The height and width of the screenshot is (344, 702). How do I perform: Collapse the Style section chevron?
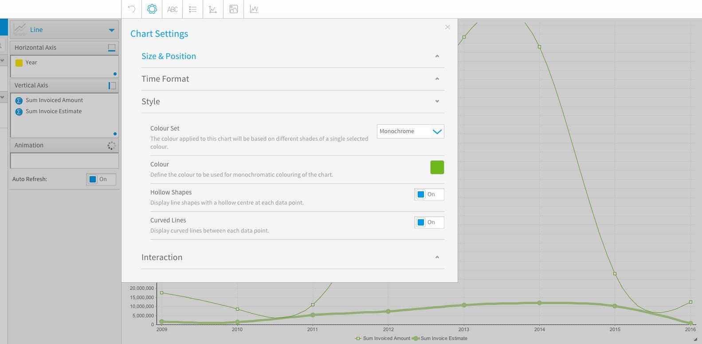point(437,101)
